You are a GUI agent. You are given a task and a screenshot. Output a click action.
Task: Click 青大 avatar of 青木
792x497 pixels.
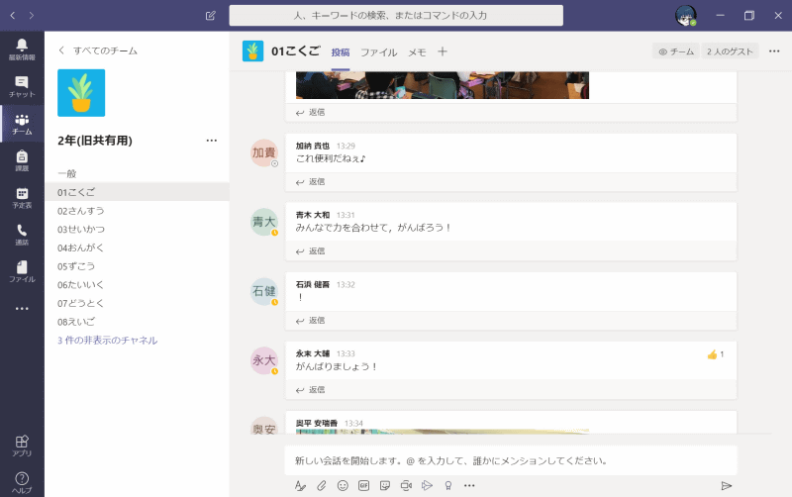pos(264,222)
